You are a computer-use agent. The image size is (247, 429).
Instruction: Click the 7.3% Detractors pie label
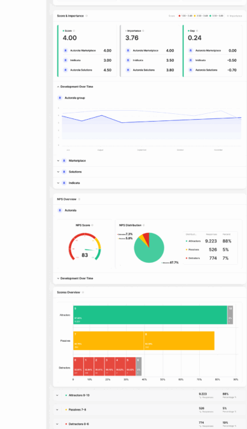(x=125, y=234)
